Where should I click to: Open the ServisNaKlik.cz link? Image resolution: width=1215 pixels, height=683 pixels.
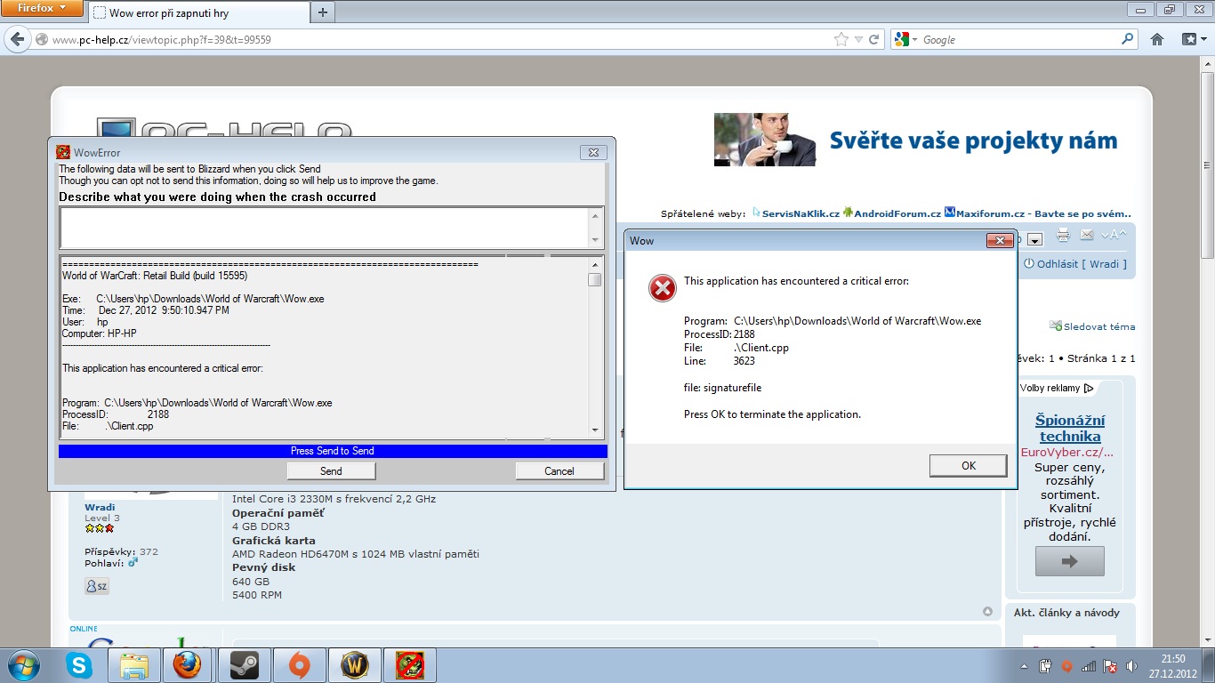point(801,213)
